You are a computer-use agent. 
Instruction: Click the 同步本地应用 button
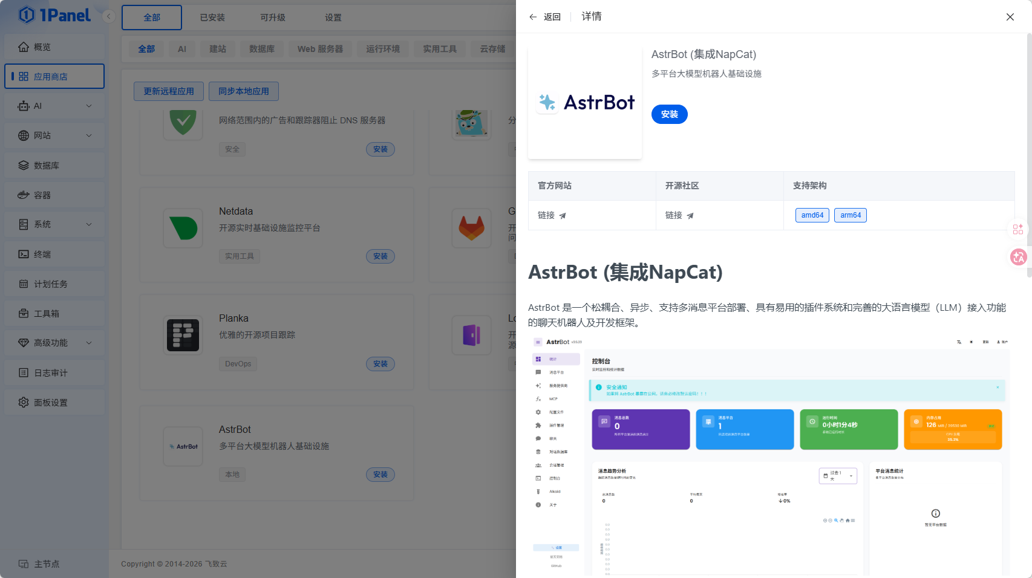pos(244,91)
